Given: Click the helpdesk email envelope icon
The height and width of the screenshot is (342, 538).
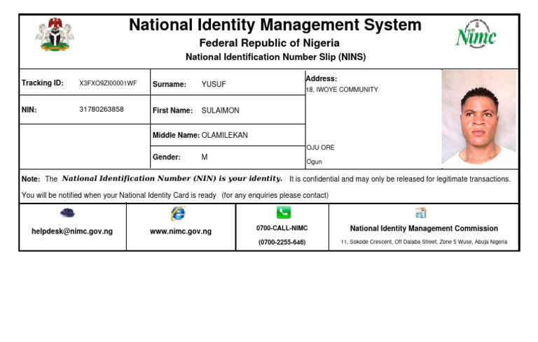Looking at the screenshot, I should 67,213.
